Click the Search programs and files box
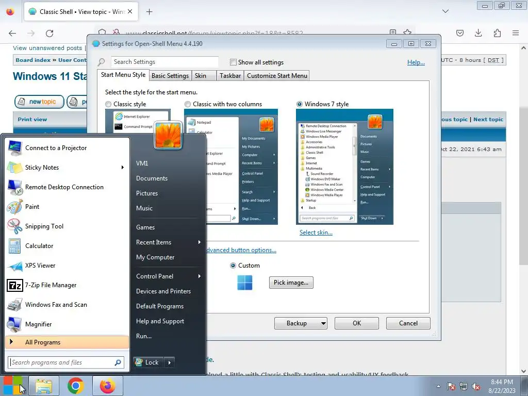528x396 pixels. pyautogui.click(x=66, y=362)
